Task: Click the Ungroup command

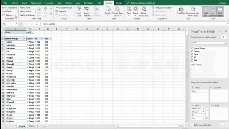Action: coord(61,11)
